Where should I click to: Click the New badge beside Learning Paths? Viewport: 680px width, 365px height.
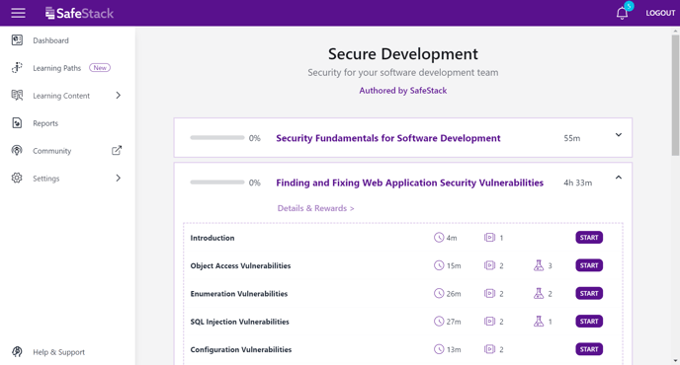pos(100,67)
